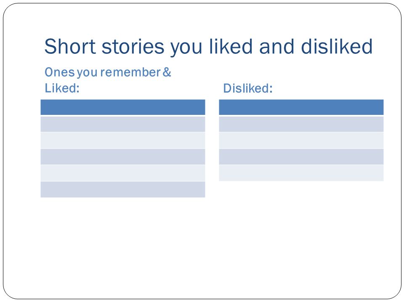
Task: Click the word 'remember' in the subtitle
Action: (x=130, y=72)
